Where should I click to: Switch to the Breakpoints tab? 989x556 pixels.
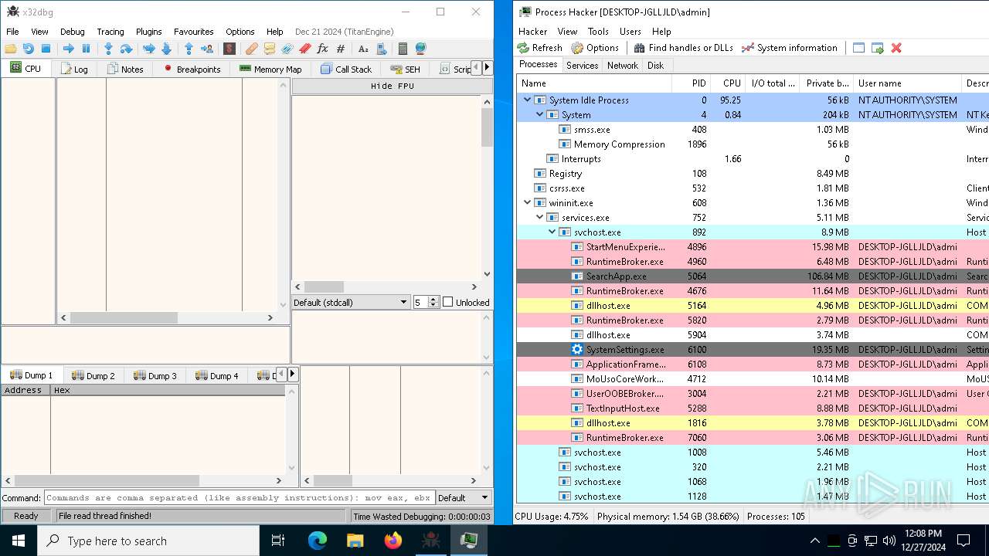(x=192, y=69)
